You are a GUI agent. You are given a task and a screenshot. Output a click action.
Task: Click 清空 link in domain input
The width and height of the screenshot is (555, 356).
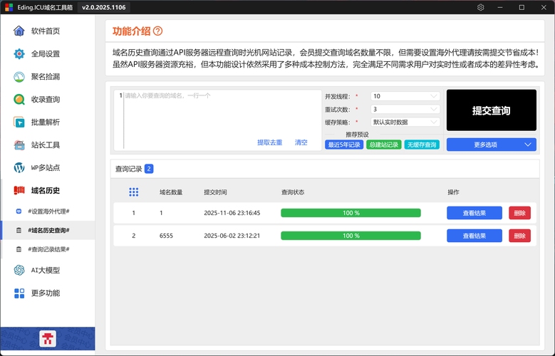301,142
